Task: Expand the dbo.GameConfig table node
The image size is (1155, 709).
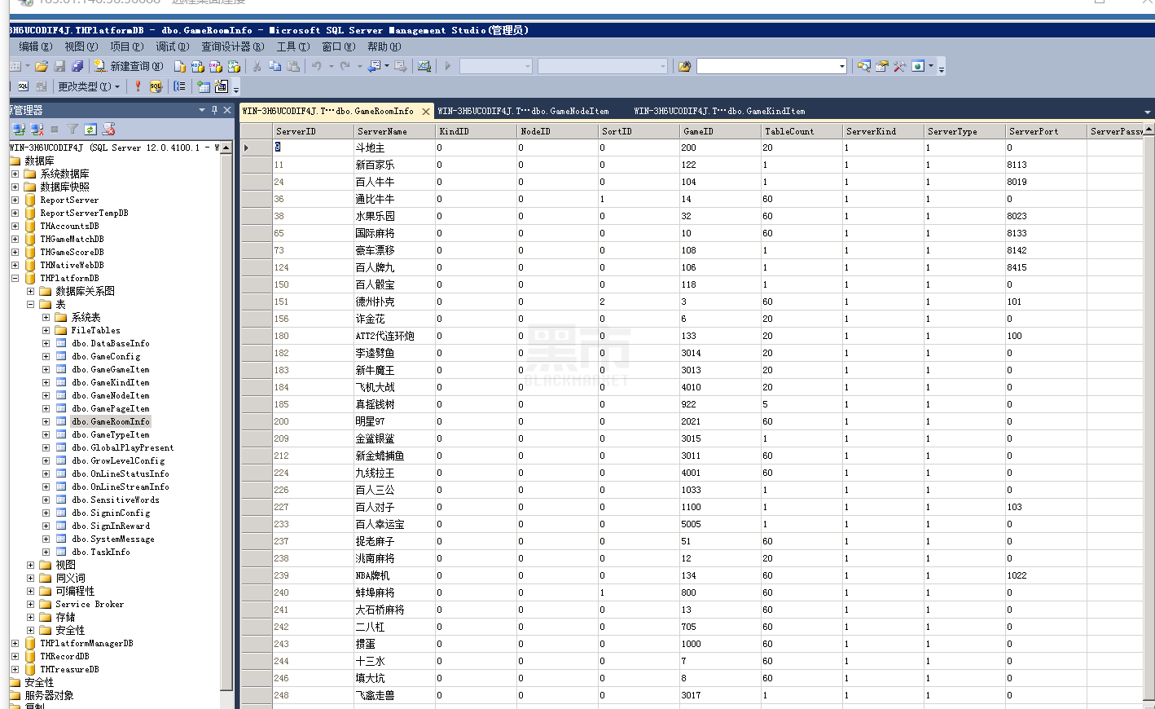Action: coord(46,356)
